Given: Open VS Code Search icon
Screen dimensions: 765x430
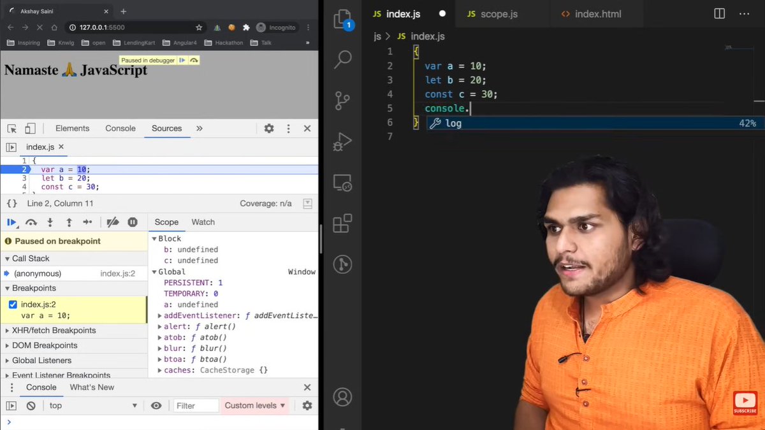Looking at the screenshot, I should (343, 59).
